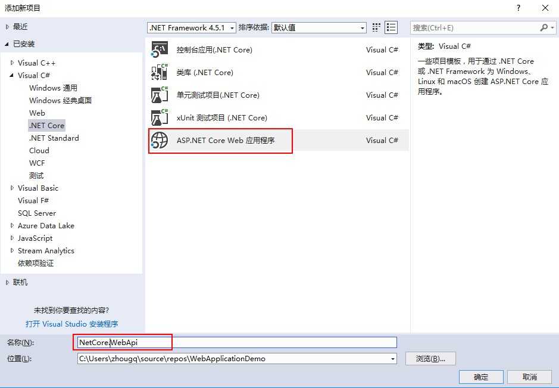Select the WCF category
Image resolution: width=559 pixels, height=388 pixels.
click(x=37, y=163)
